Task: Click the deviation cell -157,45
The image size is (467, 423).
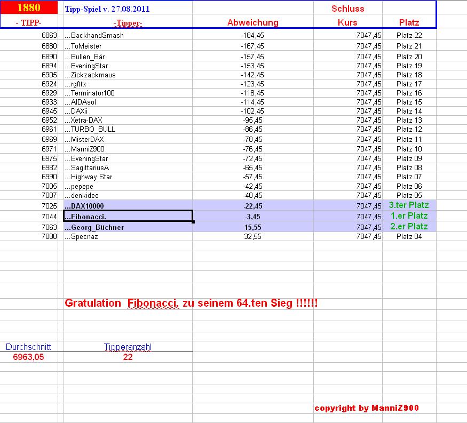Action: coord(252,57)
